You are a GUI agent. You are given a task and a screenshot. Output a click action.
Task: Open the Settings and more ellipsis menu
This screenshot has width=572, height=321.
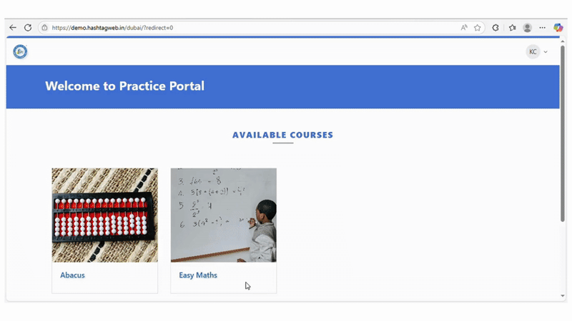click(x=543, y=28)
